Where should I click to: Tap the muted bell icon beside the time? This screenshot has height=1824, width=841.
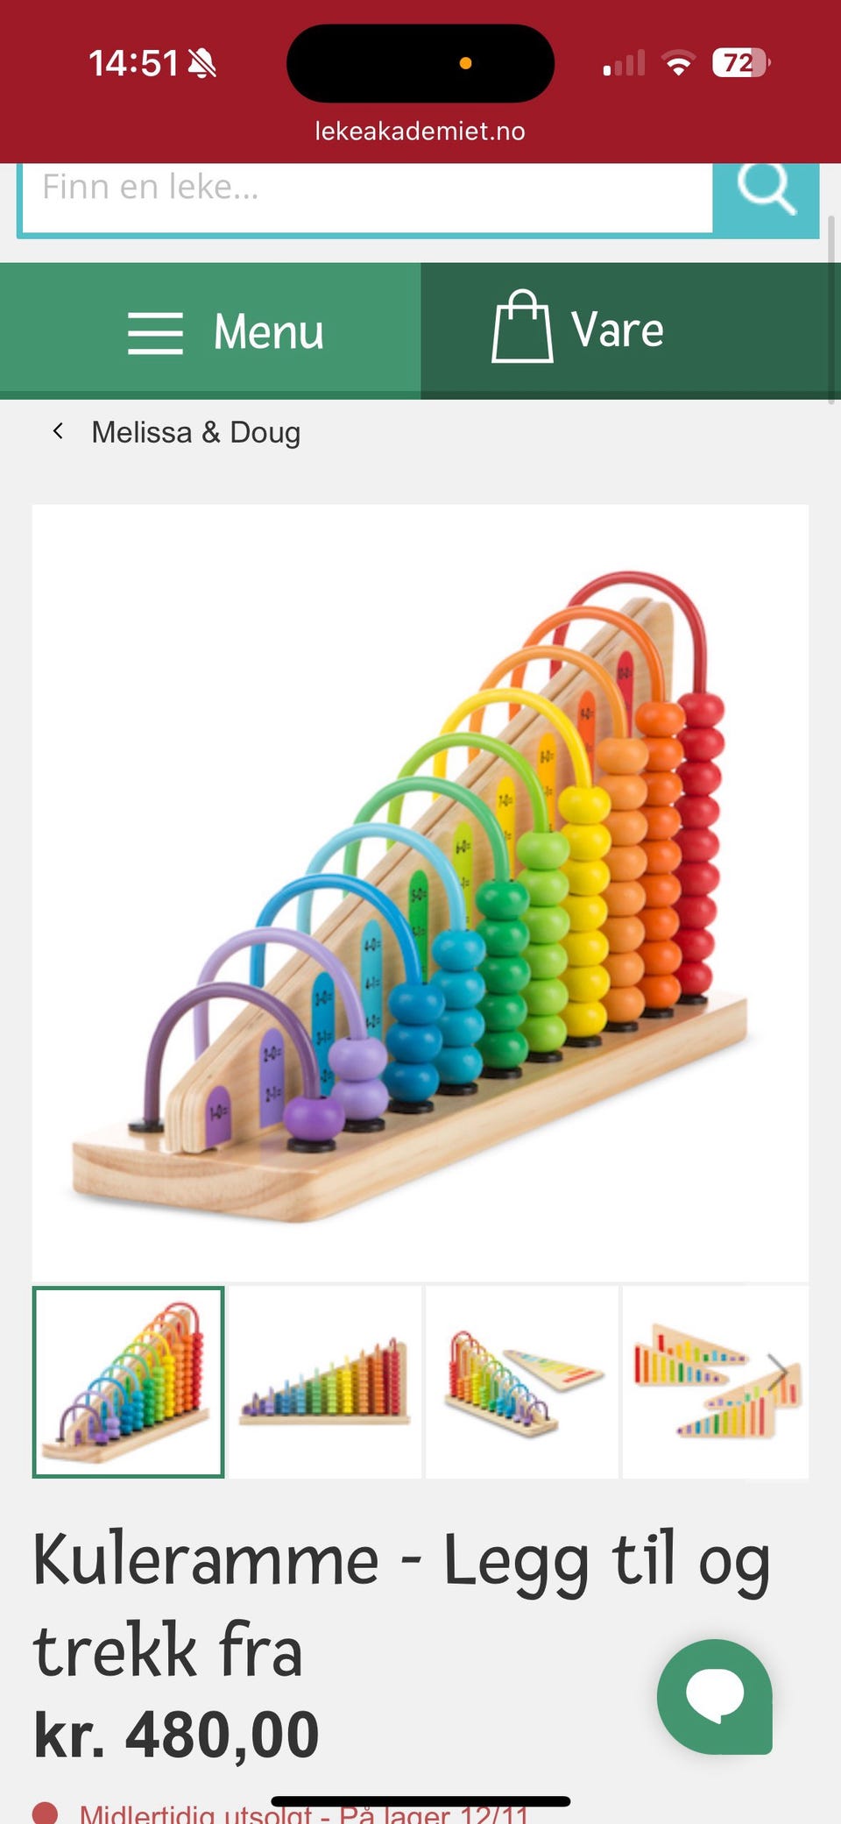[x=202, y=63]
